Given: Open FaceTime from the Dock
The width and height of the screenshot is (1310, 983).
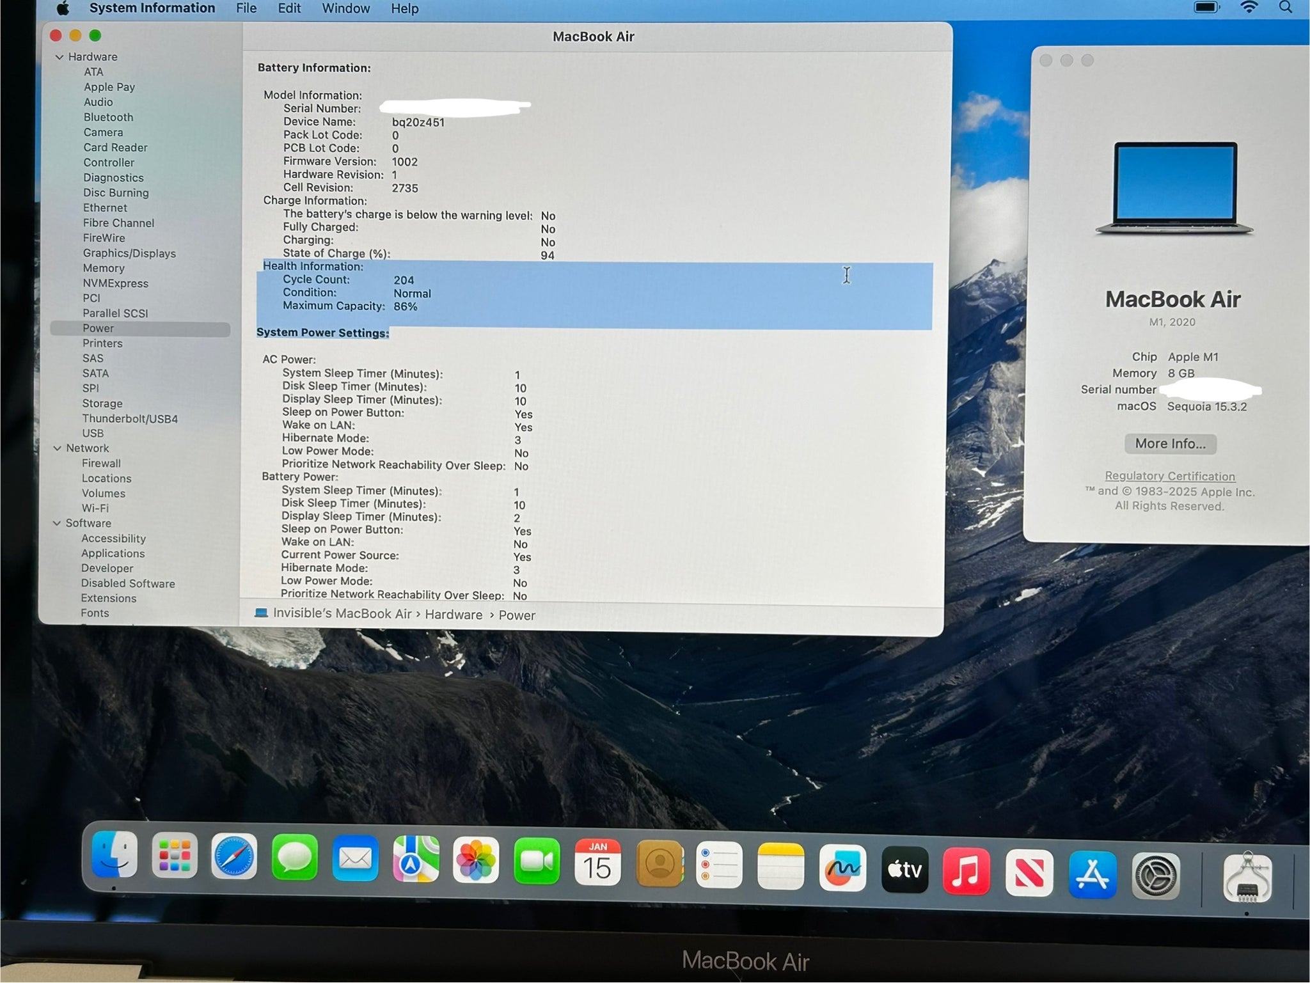Looking at the screenshot, I should [536, 862].
